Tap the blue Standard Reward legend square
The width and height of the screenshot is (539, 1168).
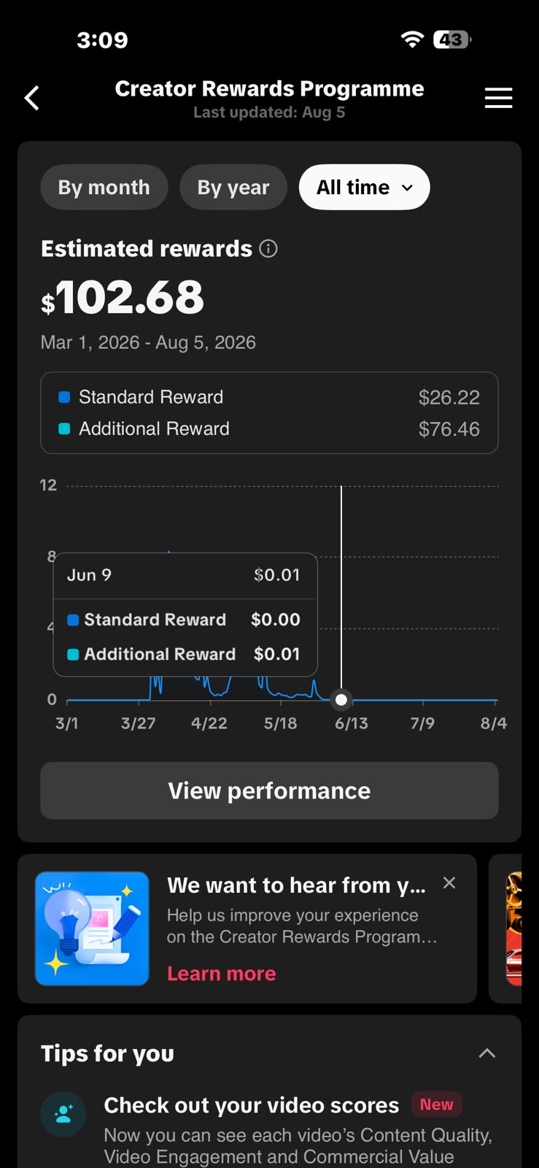(x=64, y=397)
